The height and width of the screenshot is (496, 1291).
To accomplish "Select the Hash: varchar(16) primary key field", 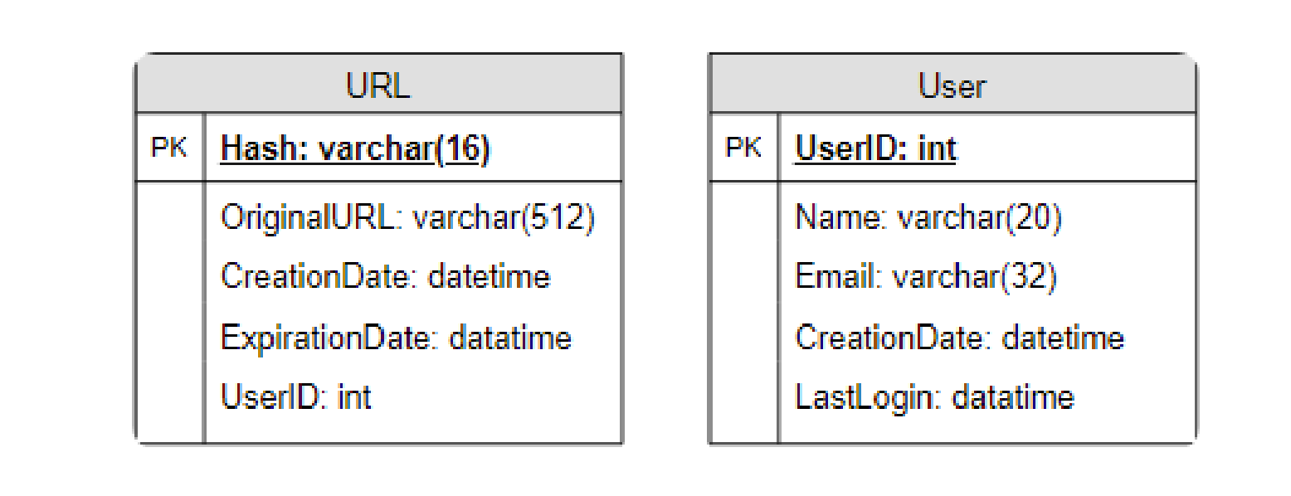I will coord(355,149).
